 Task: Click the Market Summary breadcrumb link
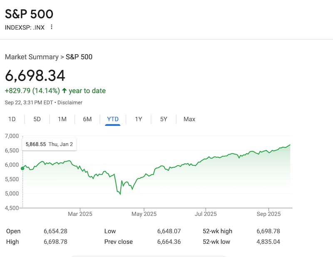point(32,57)
